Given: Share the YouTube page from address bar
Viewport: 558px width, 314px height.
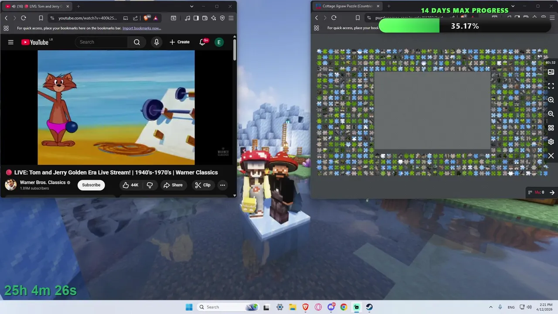Looking at the screenshot, I should click(x=135, y=18).
